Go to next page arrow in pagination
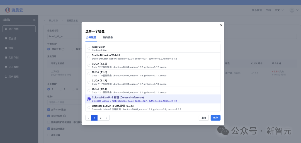 coord(106,118)
